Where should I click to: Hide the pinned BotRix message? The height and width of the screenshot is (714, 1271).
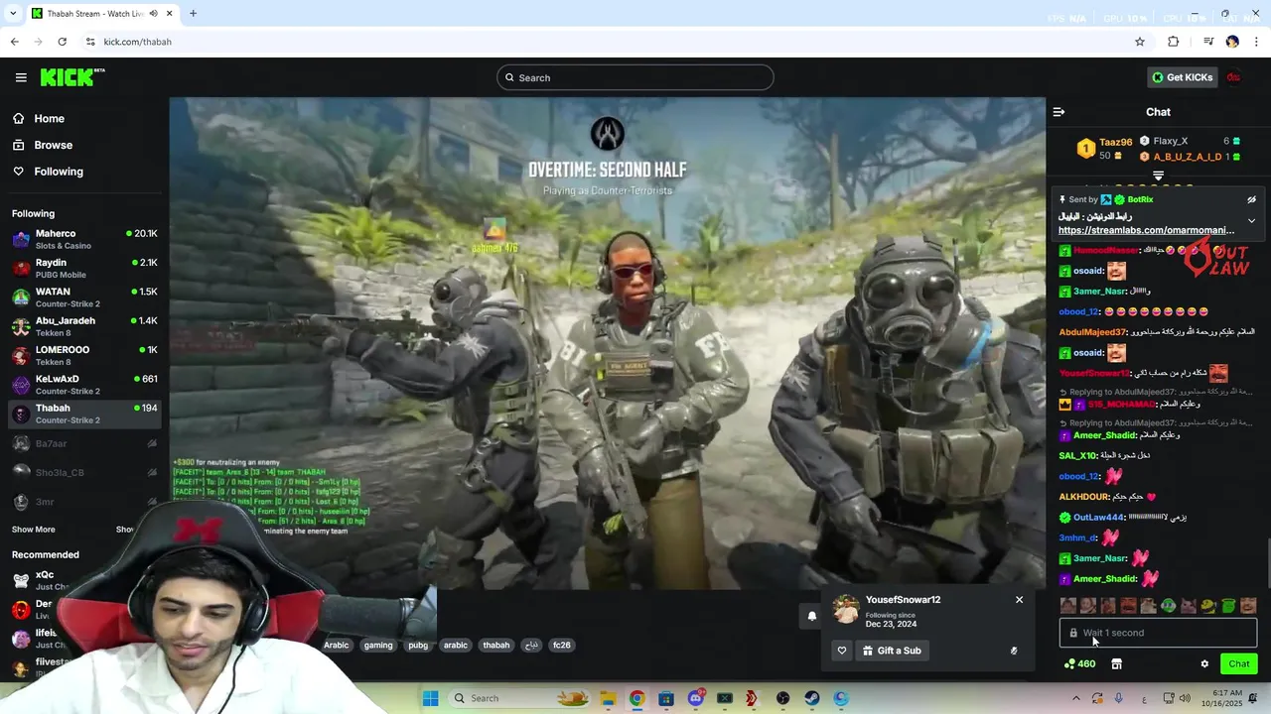(x=1251, y=199)
